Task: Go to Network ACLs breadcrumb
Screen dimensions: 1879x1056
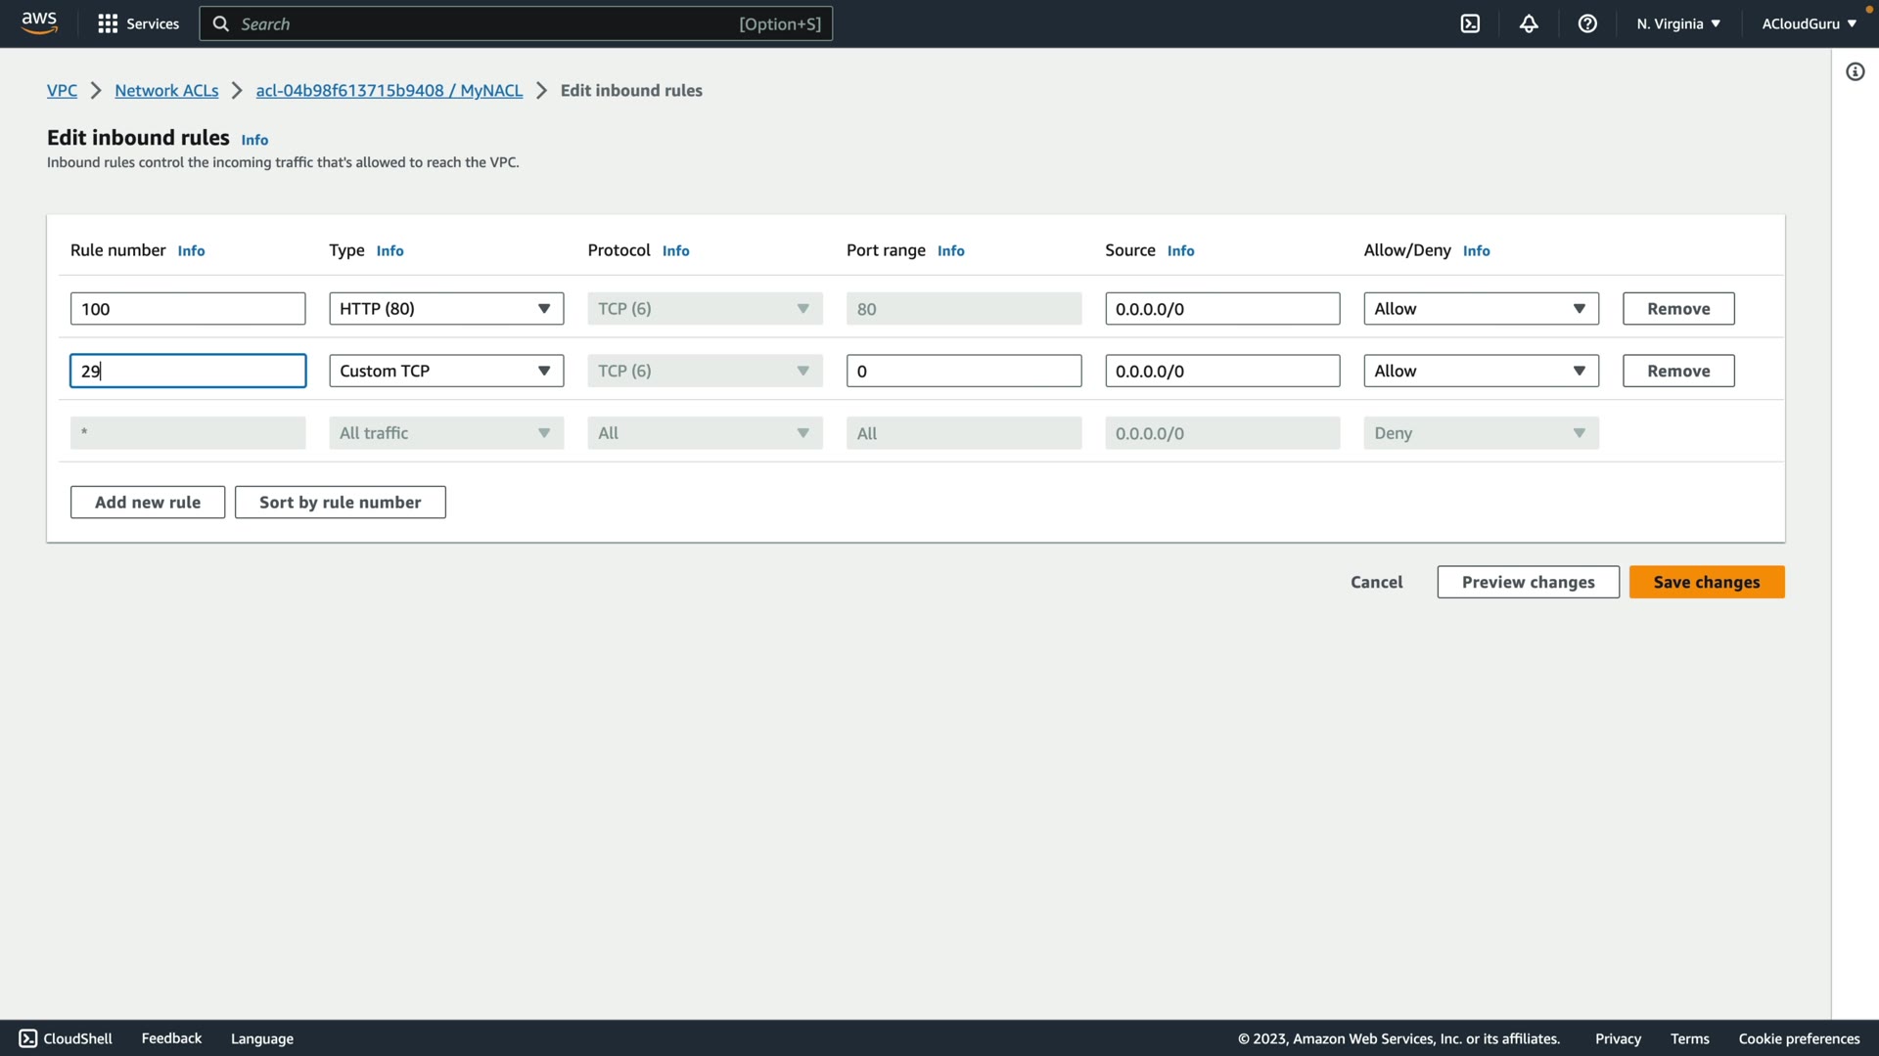Action: pos(166,90)
